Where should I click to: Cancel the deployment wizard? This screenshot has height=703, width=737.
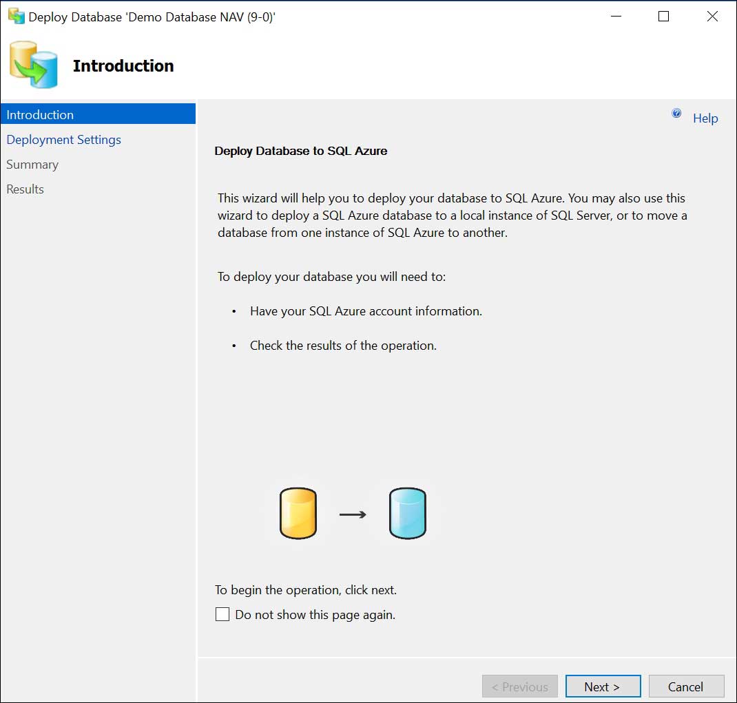coord(686,686)
